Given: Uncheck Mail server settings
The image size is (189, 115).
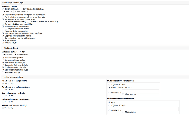Looking at the screenshot, I should coord(3,72).
